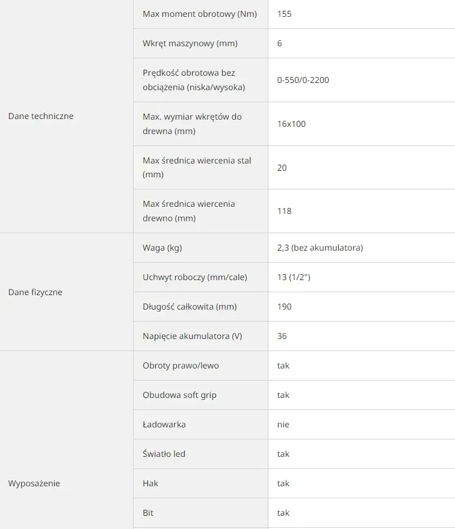The width and height of the screenshot is (455, 529).
Task: Select the Hak row label
Action: pyautogui.click(x=150, y=483)
